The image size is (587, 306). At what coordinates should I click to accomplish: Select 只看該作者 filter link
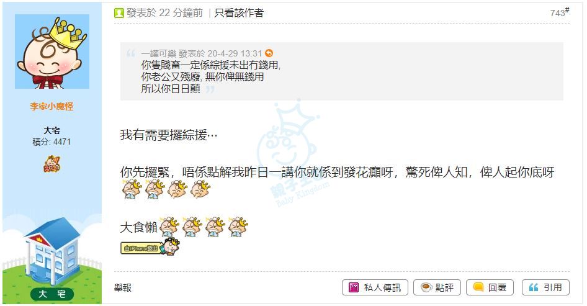click(x=239, y=13)
